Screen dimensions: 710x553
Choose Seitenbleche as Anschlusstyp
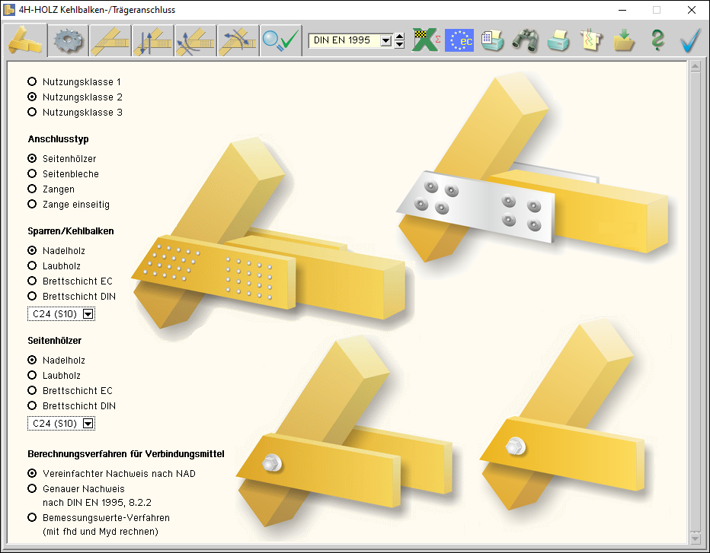pyautogui.click(x=32, y=173)
